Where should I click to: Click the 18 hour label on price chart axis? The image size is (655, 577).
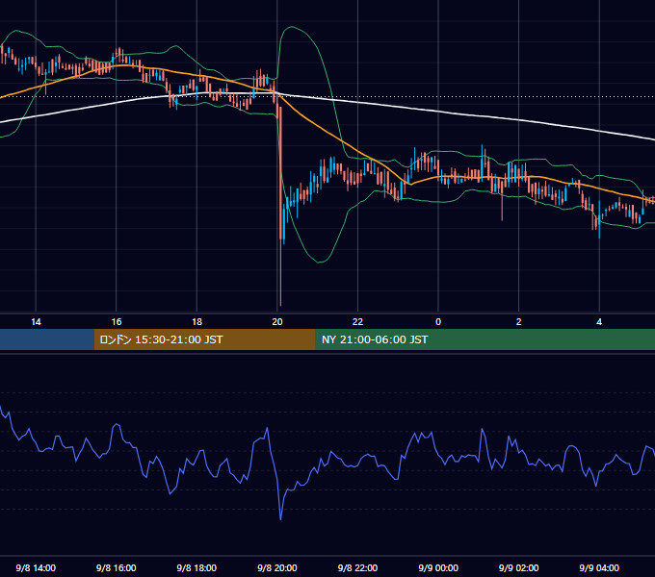(196, 322)
